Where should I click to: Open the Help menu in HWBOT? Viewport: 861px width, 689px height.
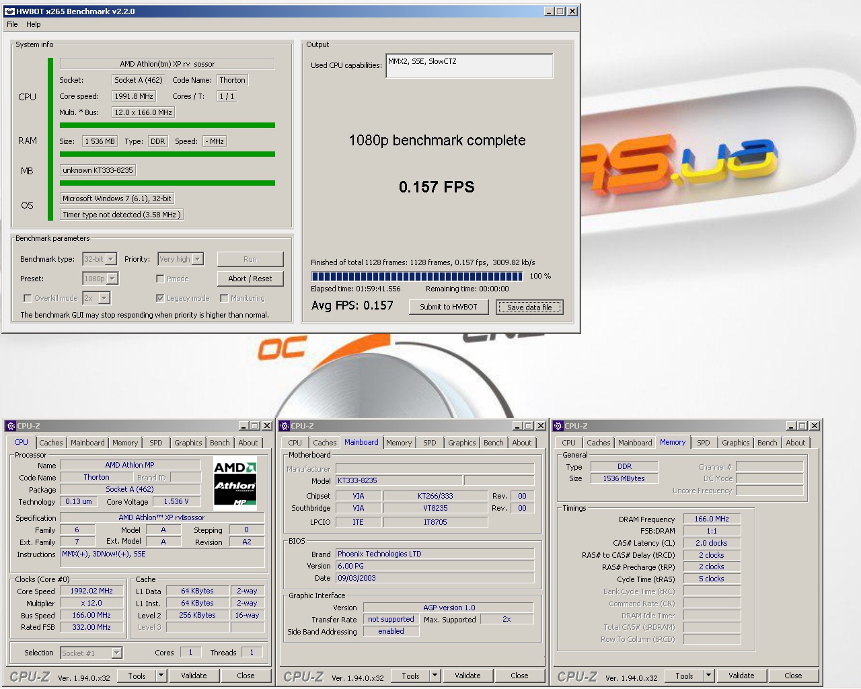34,24
